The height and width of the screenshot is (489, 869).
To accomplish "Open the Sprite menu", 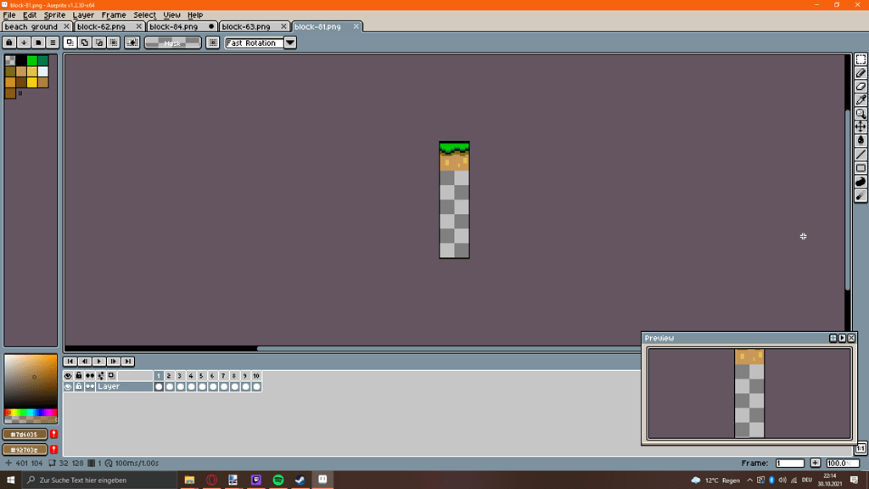I will pos(53,14).
